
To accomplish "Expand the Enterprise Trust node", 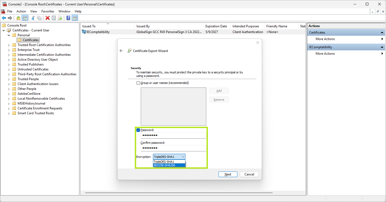I will click(9, 50).
